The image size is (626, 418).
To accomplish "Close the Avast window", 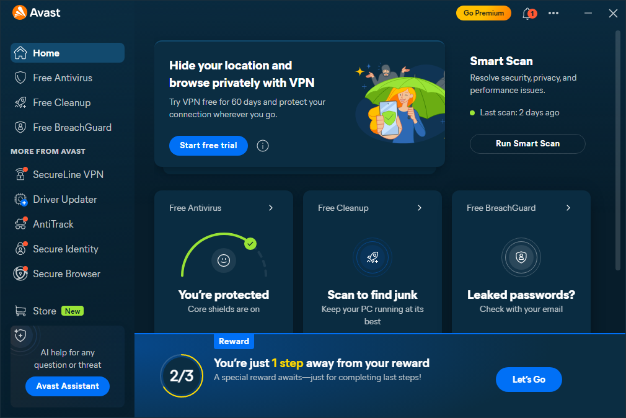I will coord(613,13).
